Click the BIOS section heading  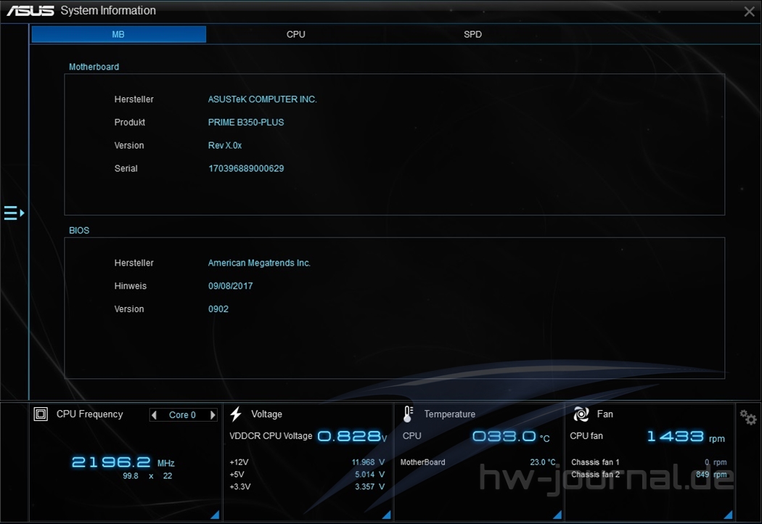tap(79, 230)
